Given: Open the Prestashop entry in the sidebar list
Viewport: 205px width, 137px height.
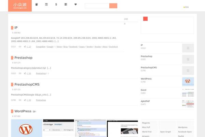Looking at the screenshot, I should tap(147, 56).
